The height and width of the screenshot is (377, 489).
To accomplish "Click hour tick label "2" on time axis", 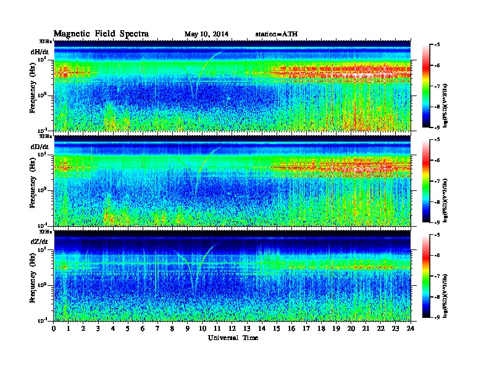I will (83, 328).
